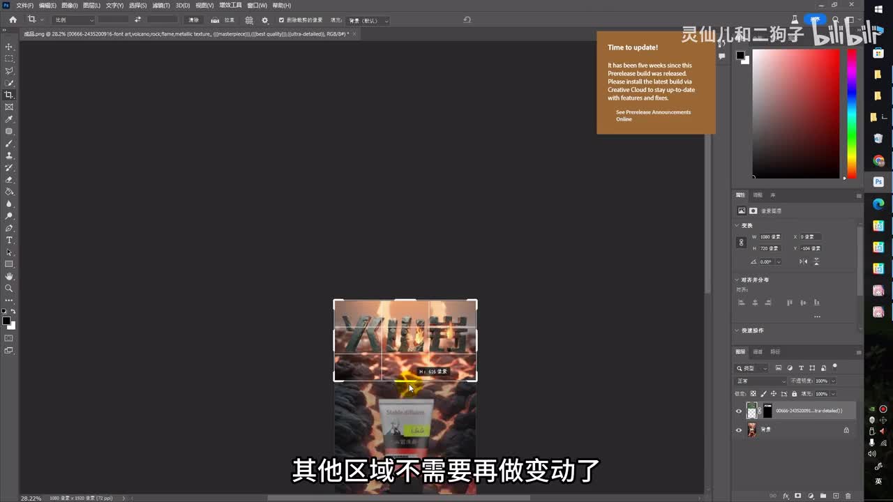Open crop settings gear icon

tap(264, 20)
